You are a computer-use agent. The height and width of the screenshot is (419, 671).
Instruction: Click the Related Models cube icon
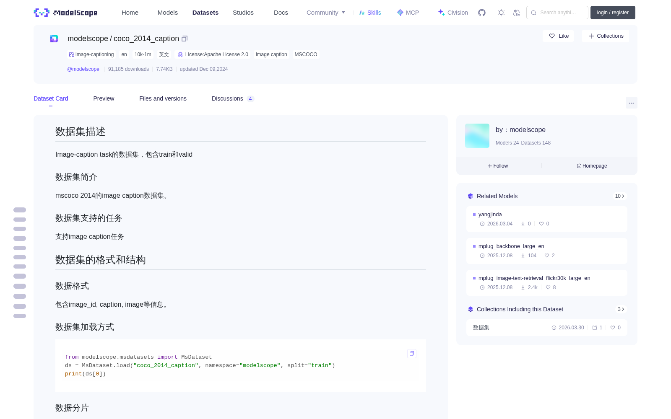click(471, 196)
